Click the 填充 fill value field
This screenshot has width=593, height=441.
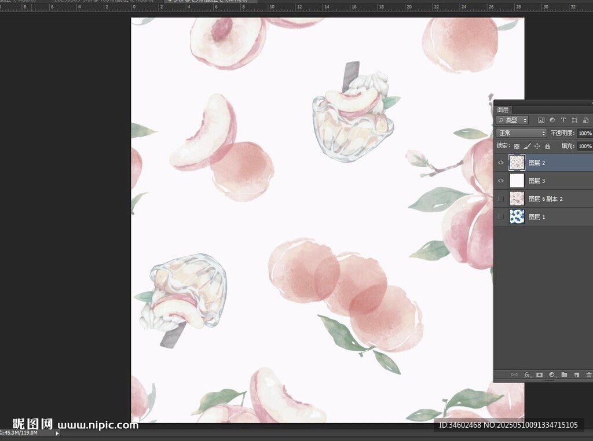[585, 146]
